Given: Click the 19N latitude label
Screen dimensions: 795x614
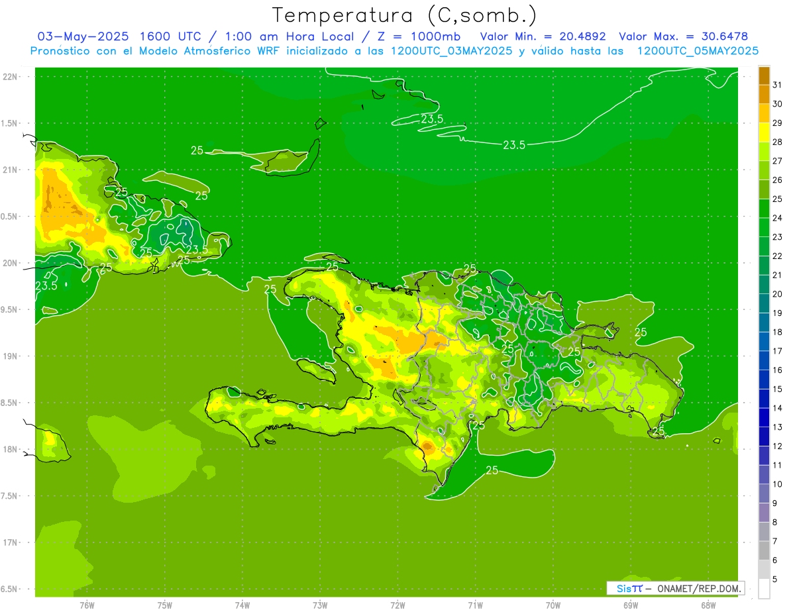Looking at the screenshot, I should (x=11, y=356).
